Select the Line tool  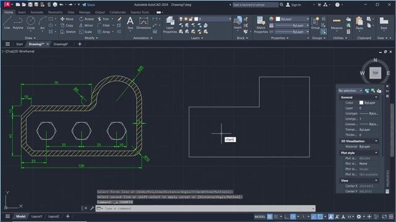[7, 23]
